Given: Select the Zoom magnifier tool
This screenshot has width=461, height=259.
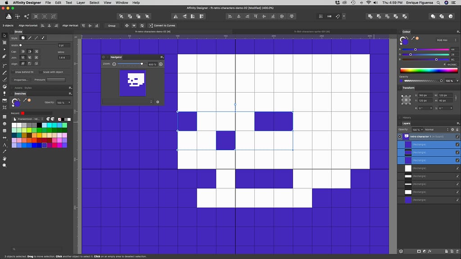Looking at the screenshot, I should (x=5, y=165).
